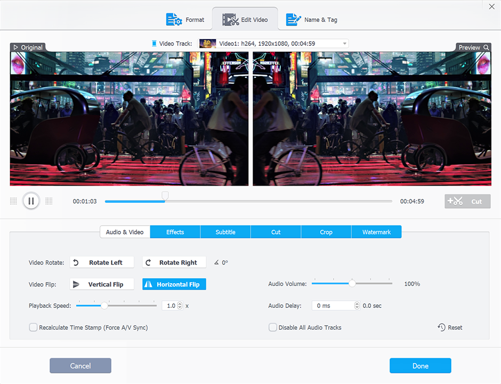The image size is (501, 384).
Task: Click the dotted grid icon right of pause
Action: pyautogui.click(x=49, y=201)
